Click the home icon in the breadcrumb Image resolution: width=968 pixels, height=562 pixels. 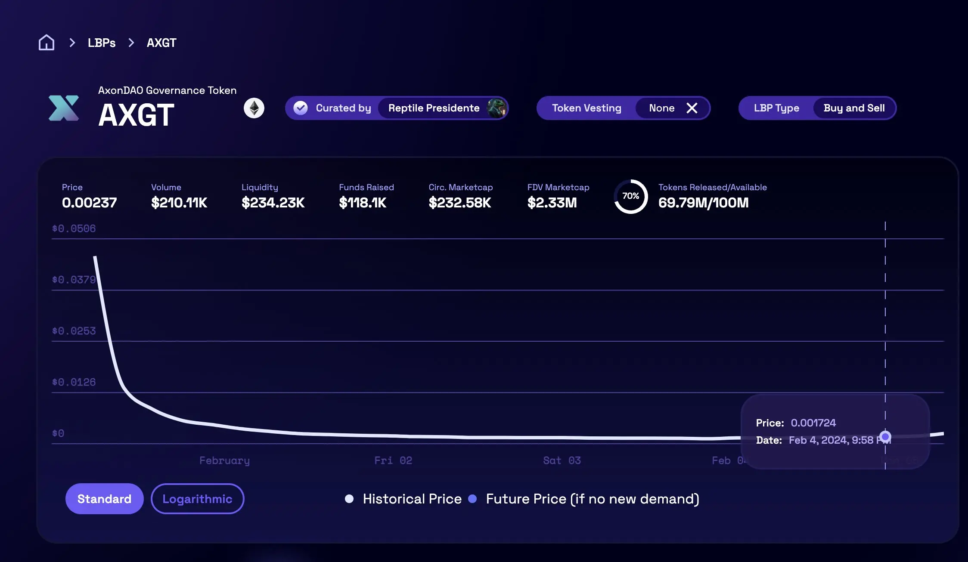[x=46, y=42]
